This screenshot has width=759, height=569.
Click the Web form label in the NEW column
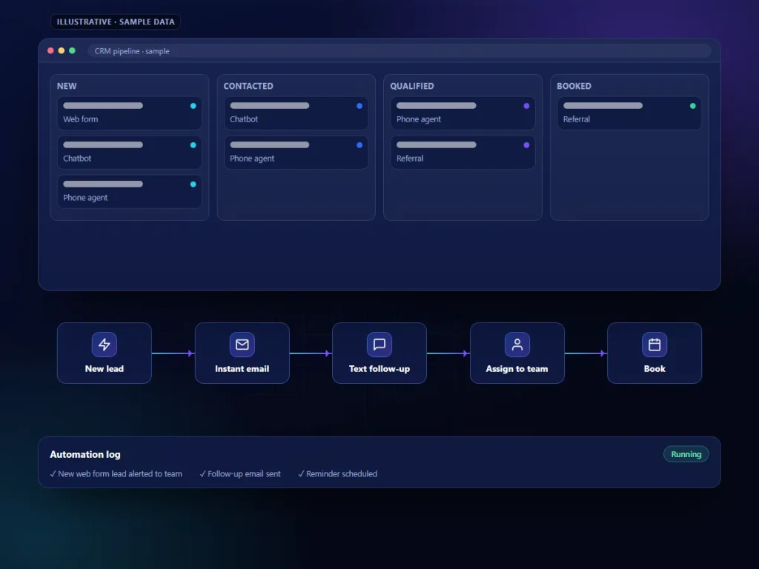pyautogui.click(x=80, y=119)
